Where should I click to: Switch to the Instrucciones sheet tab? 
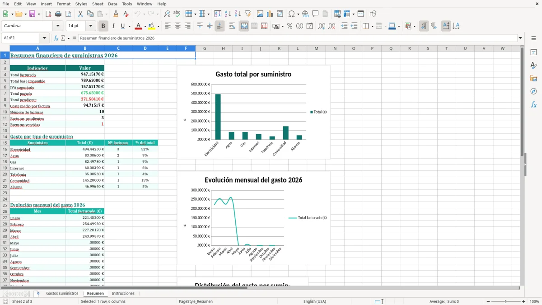click(123, 293)
